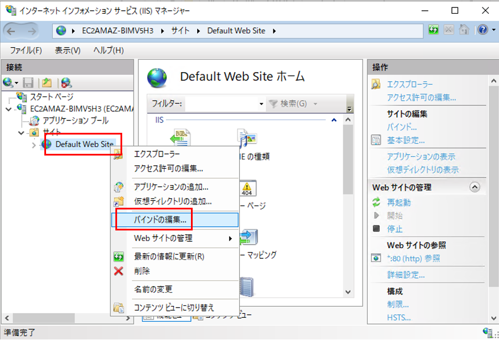Viewport: 499px width, 340px height.
Task: Choose Edit permissions (アクセス許可の編集) in context menu
Action: [175, 169]
